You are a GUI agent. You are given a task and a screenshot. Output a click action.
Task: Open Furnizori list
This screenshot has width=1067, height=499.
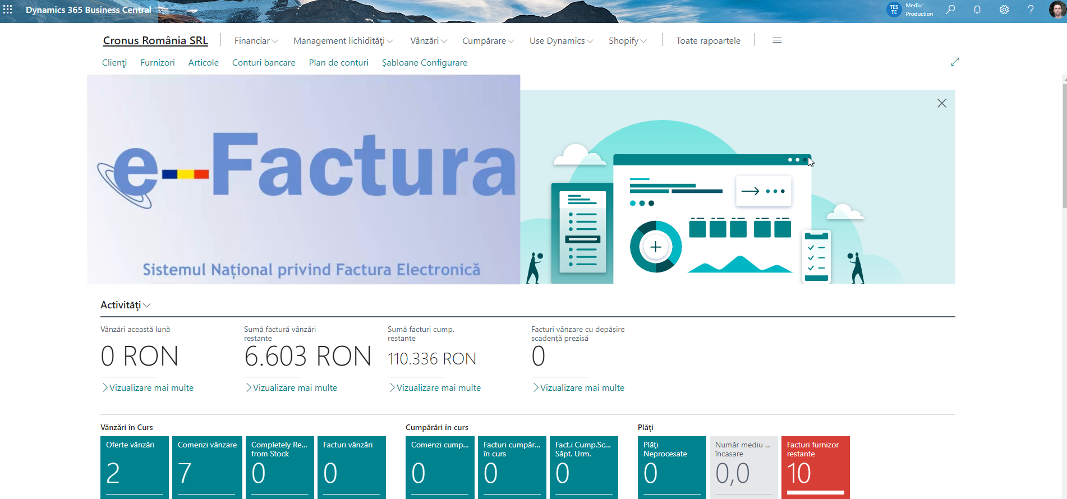[158, 63]
